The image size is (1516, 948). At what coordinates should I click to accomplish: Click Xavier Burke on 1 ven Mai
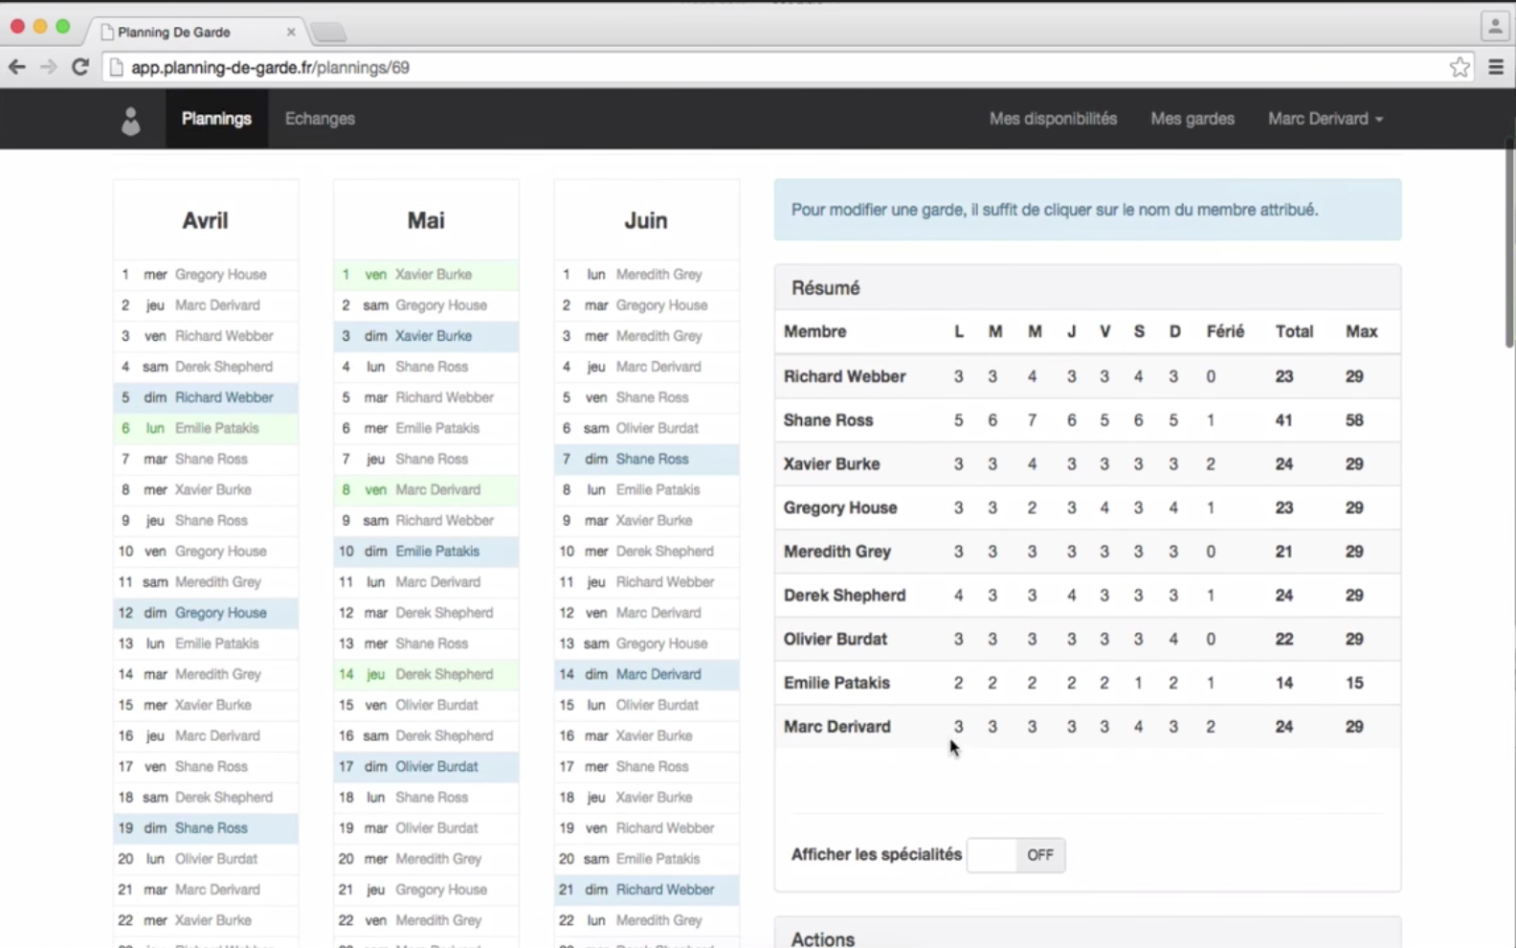433,275
